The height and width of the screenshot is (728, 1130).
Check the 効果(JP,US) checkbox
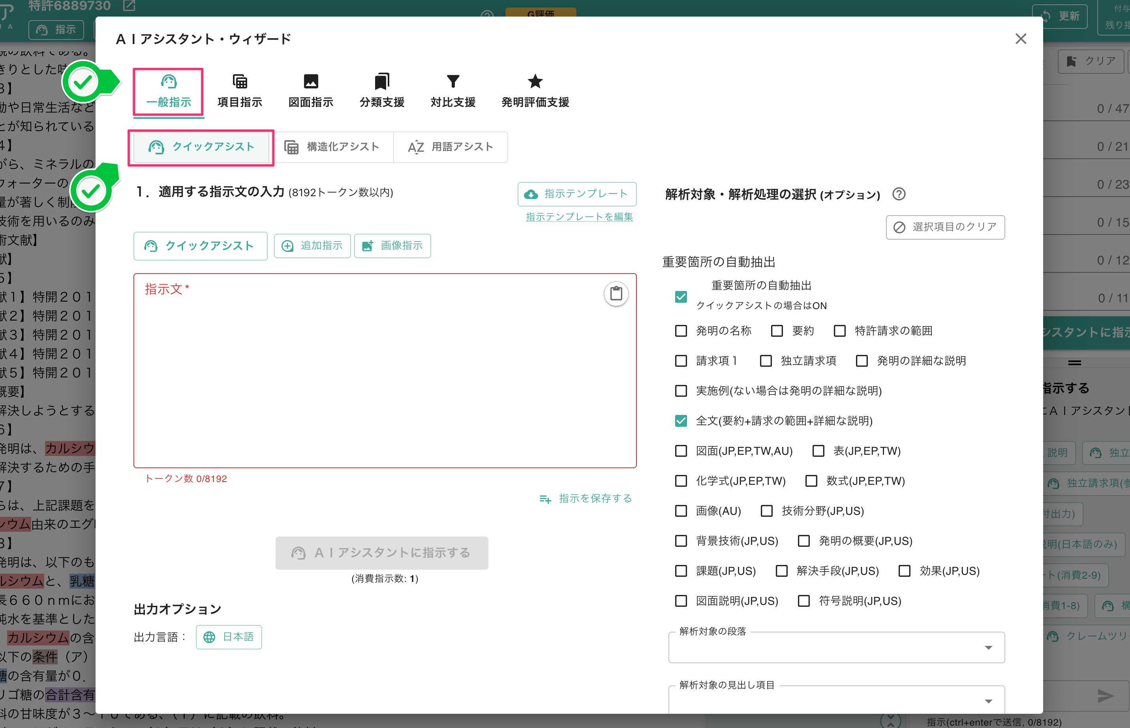coord(905,571)
